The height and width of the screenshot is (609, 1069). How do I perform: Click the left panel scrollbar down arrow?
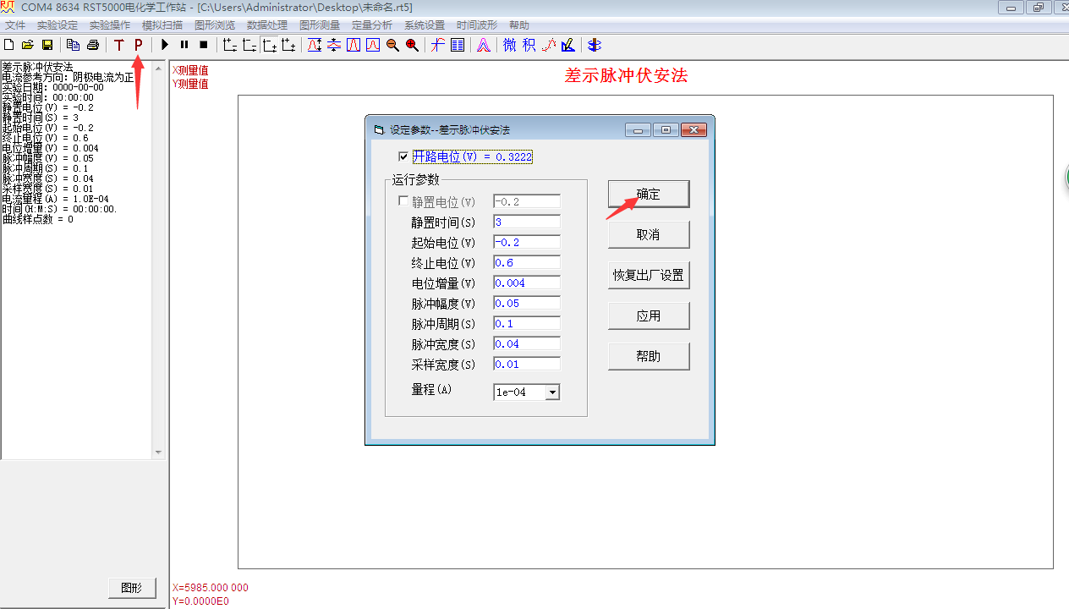coord(158,453)
